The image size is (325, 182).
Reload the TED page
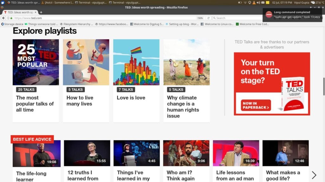click(x=208, y=18)
